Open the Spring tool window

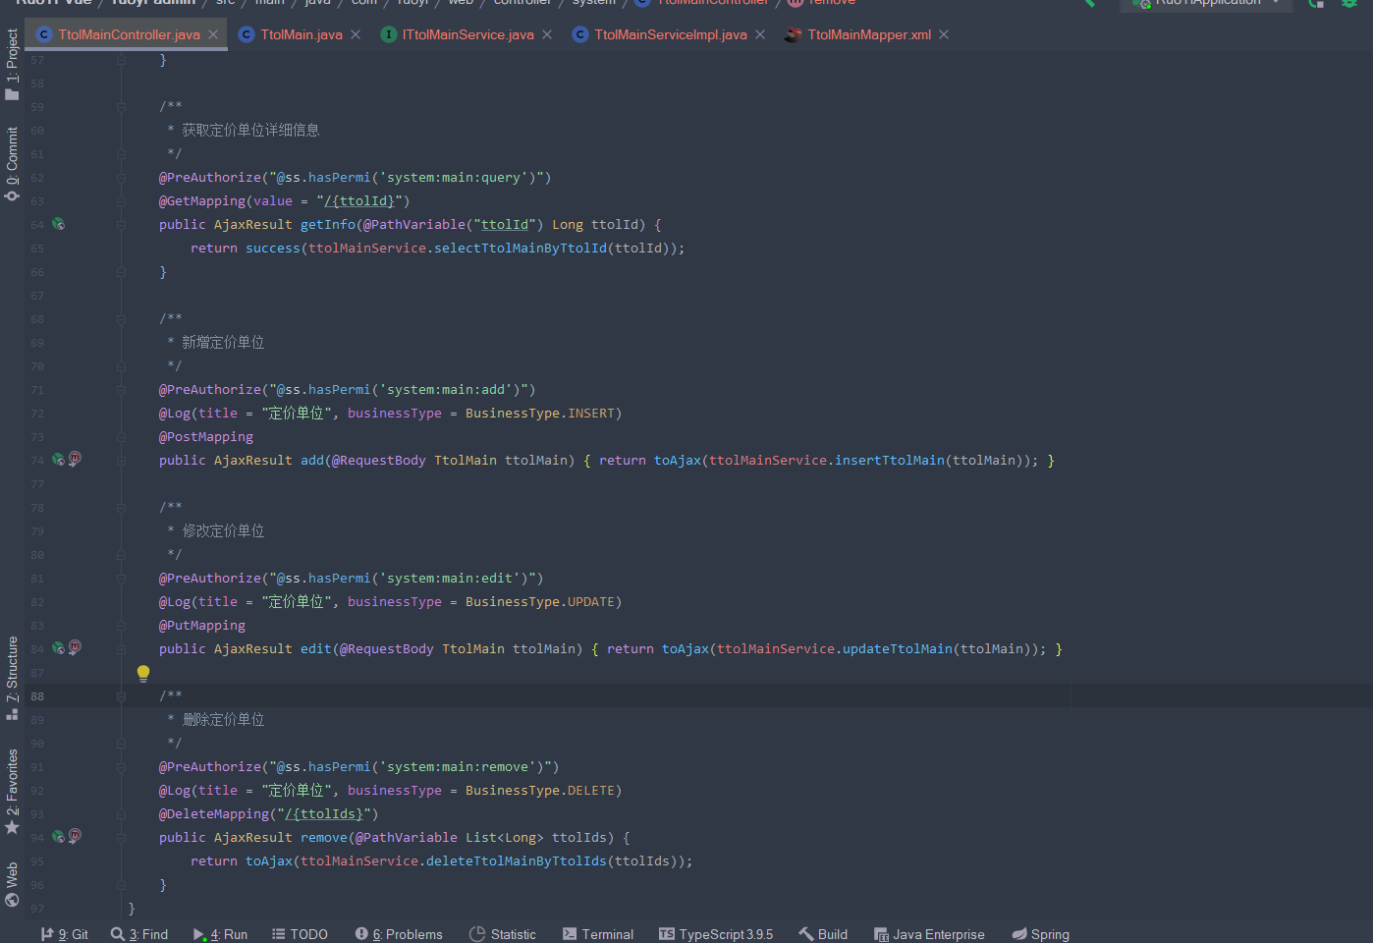point(1041,934)
